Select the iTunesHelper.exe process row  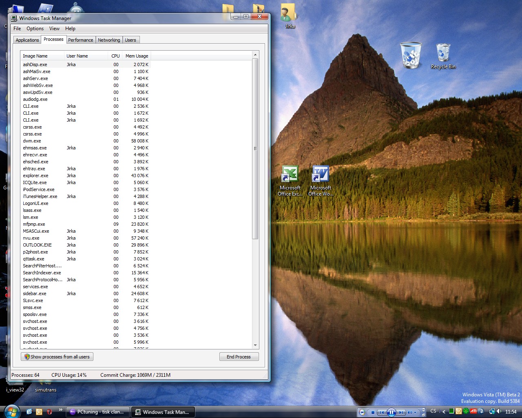pos(86,196)
